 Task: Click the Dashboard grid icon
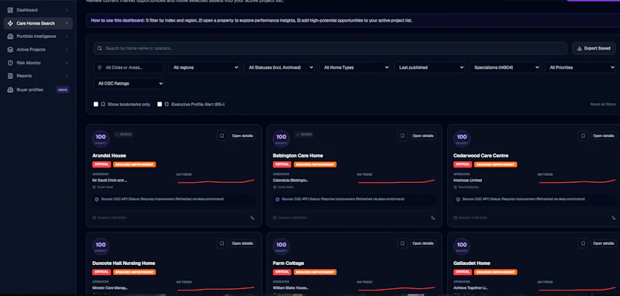pyautogui.click(x=10, y=10)
